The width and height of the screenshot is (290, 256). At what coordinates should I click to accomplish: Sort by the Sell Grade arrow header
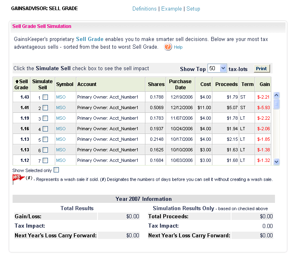22,84
